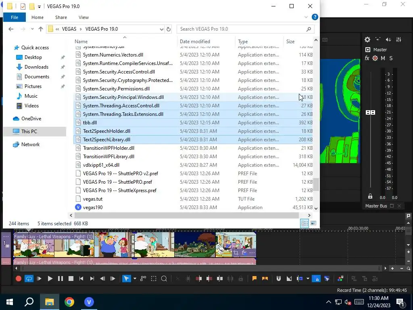Toggle Automatic Crossfades icon

[x=289, y=279]
